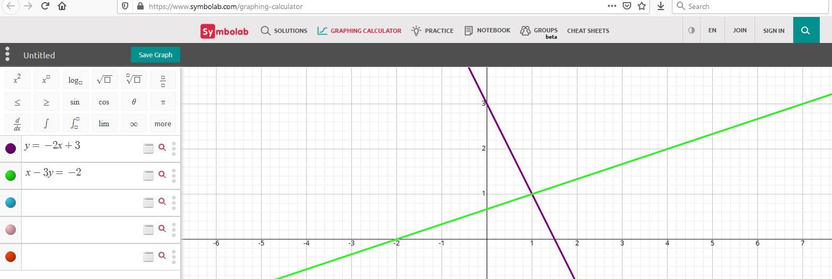Click the teal site search button
This screenshot has height=279, width=832.
[806, 30]
